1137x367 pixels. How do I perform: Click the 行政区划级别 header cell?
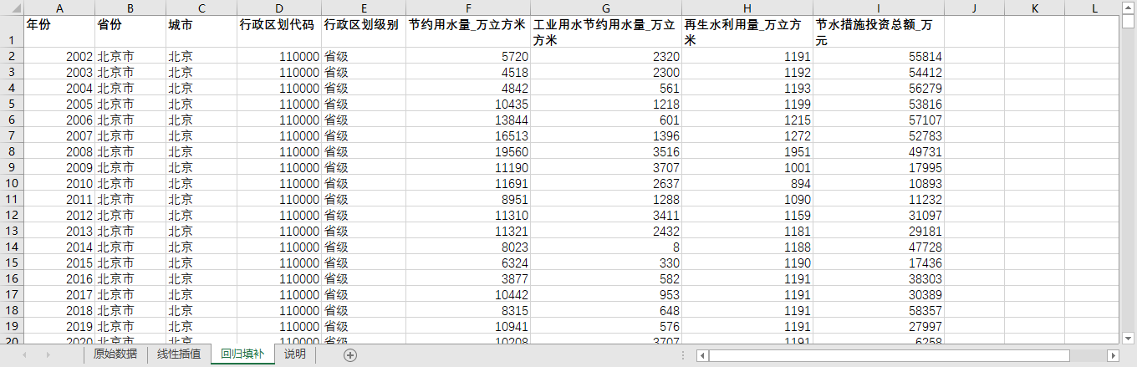(x=364, y=32)
